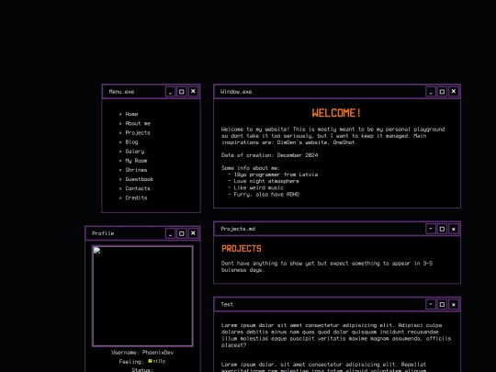Maximize the Menu.exe window
496x372 pixels.
tap(182, 92)
